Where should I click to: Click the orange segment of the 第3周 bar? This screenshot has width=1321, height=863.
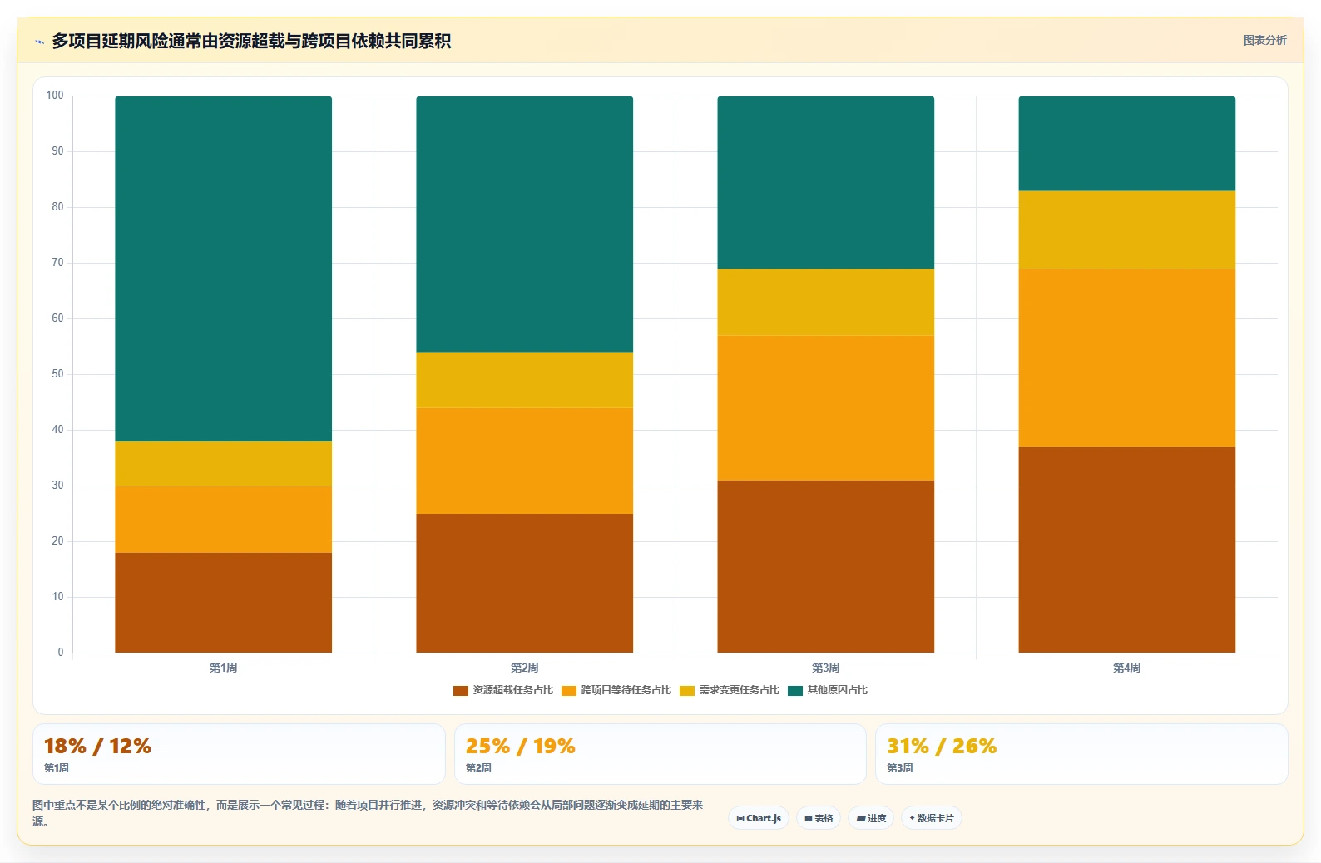826,408
